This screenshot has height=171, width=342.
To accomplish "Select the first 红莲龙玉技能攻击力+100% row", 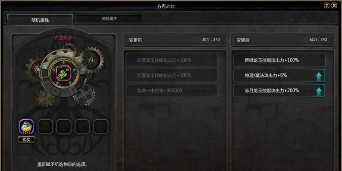I will point(172,60).
